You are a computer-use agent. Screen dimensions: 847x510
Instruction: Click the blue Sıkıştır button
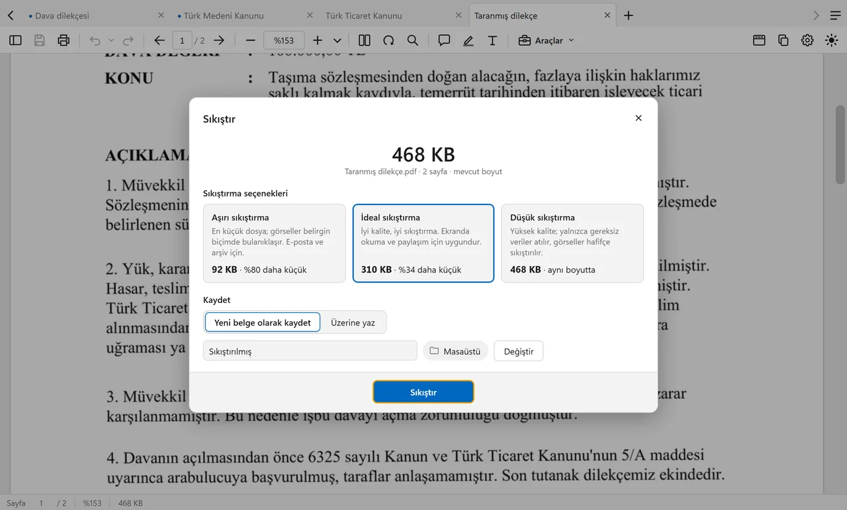coord(423,392)
